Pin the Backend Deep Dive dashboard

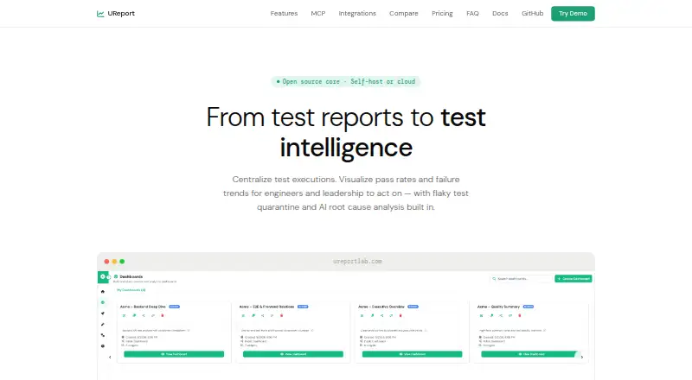click(134, 315)
